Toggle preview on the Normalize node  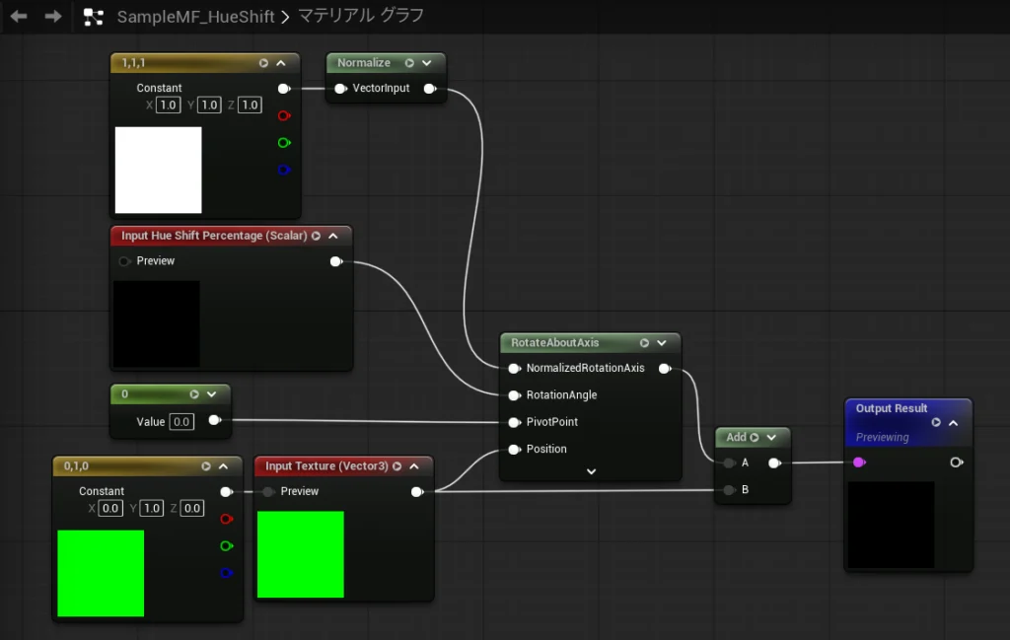point(409,63)
